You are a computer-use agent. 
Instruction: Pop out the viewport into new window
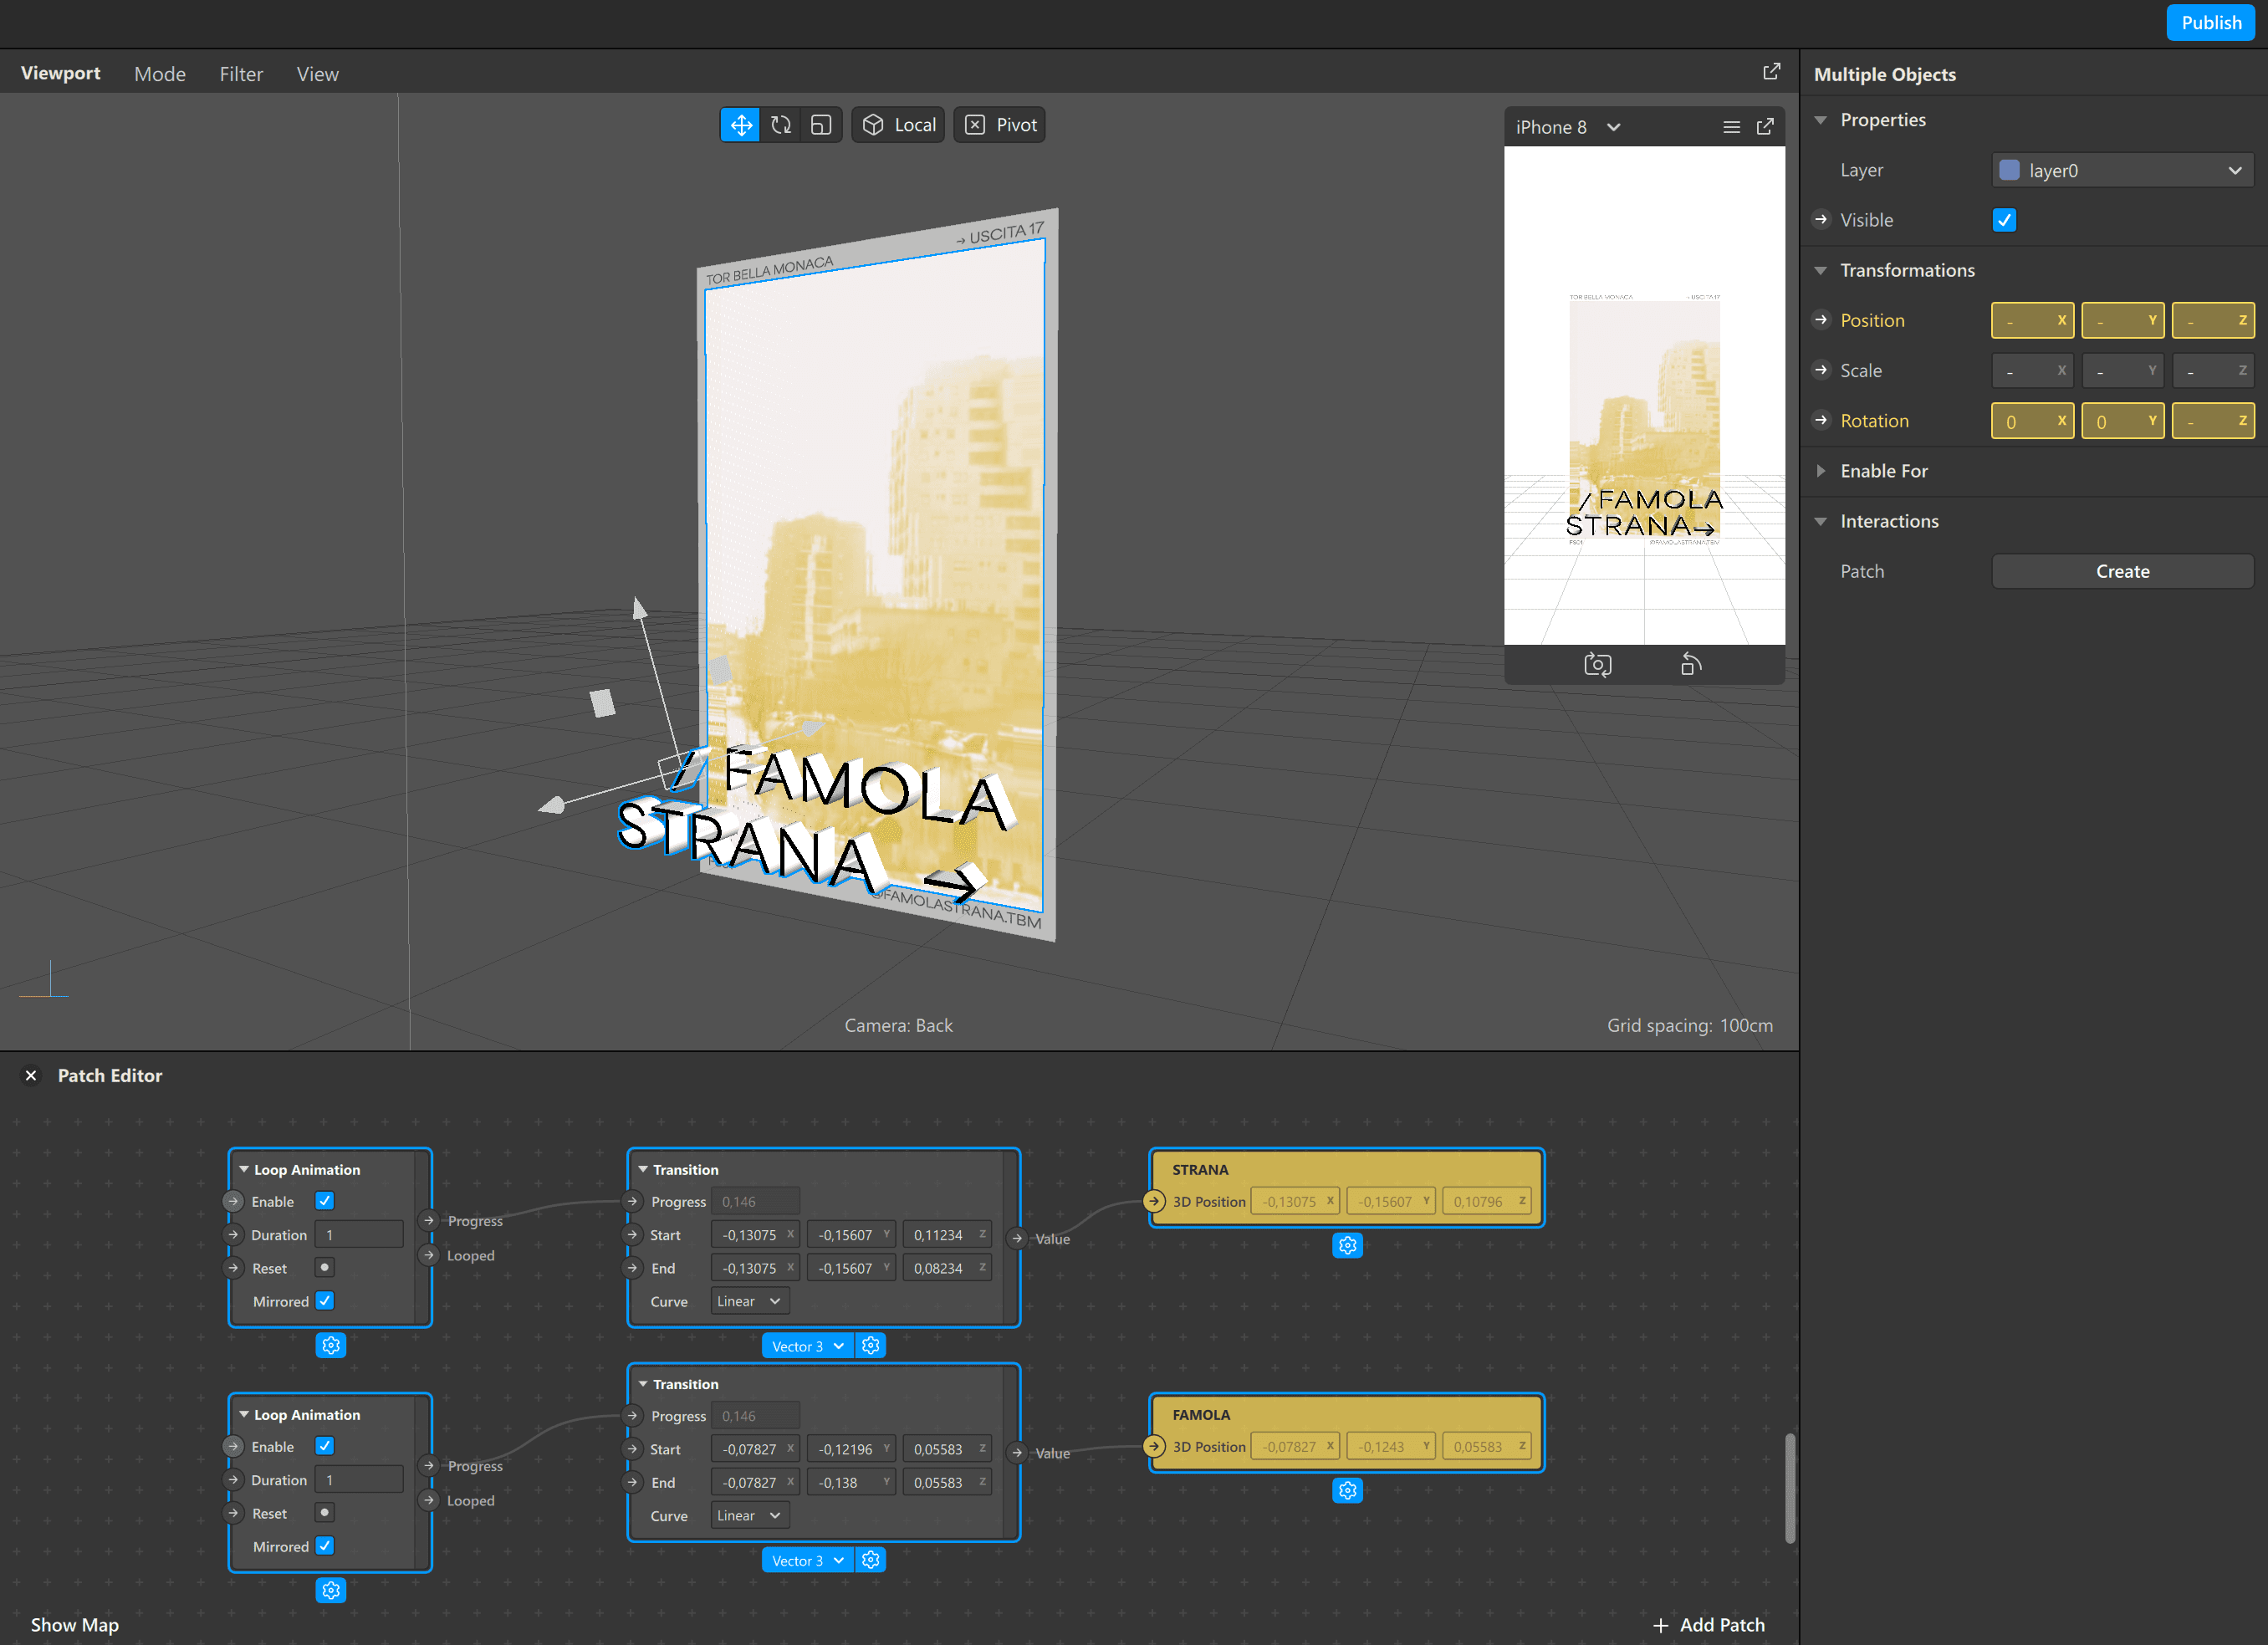coord(1771,72)
